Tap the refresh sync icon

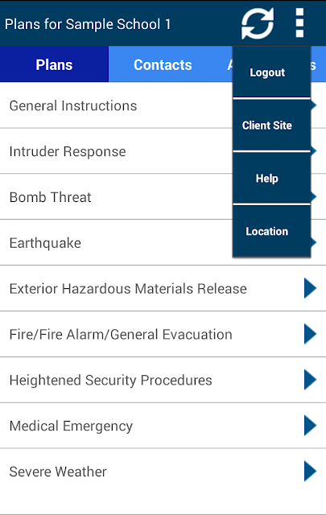point(258,23)
